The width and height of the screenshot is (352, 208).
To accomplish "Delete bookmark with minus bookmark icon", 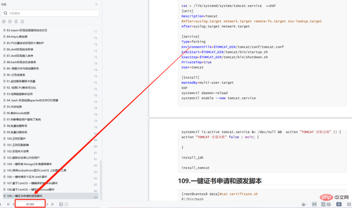I will 22,22.
